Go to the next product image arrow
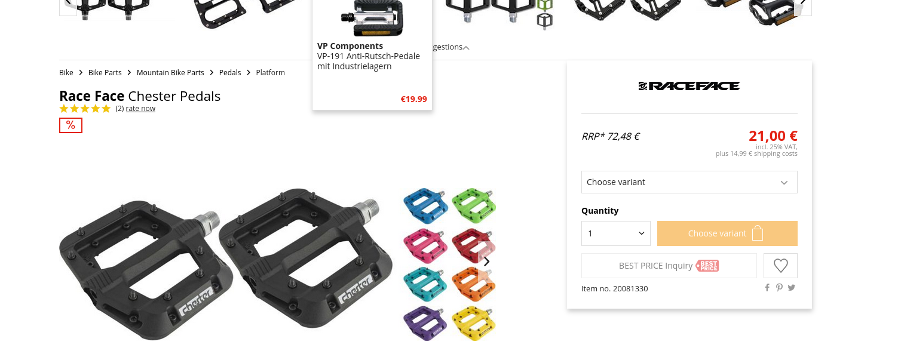 486,261
